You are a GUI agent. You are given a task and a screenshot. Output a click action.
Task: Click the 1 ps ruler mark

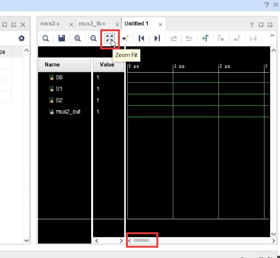coord(179,66)
